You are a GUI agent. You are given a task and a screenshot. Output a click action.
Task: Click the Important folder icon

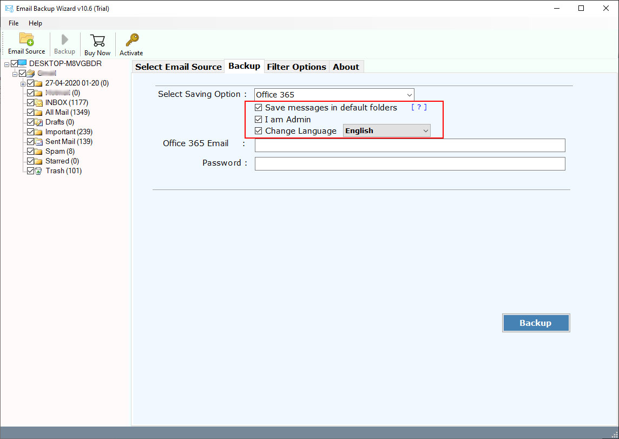tap(39, 132)
